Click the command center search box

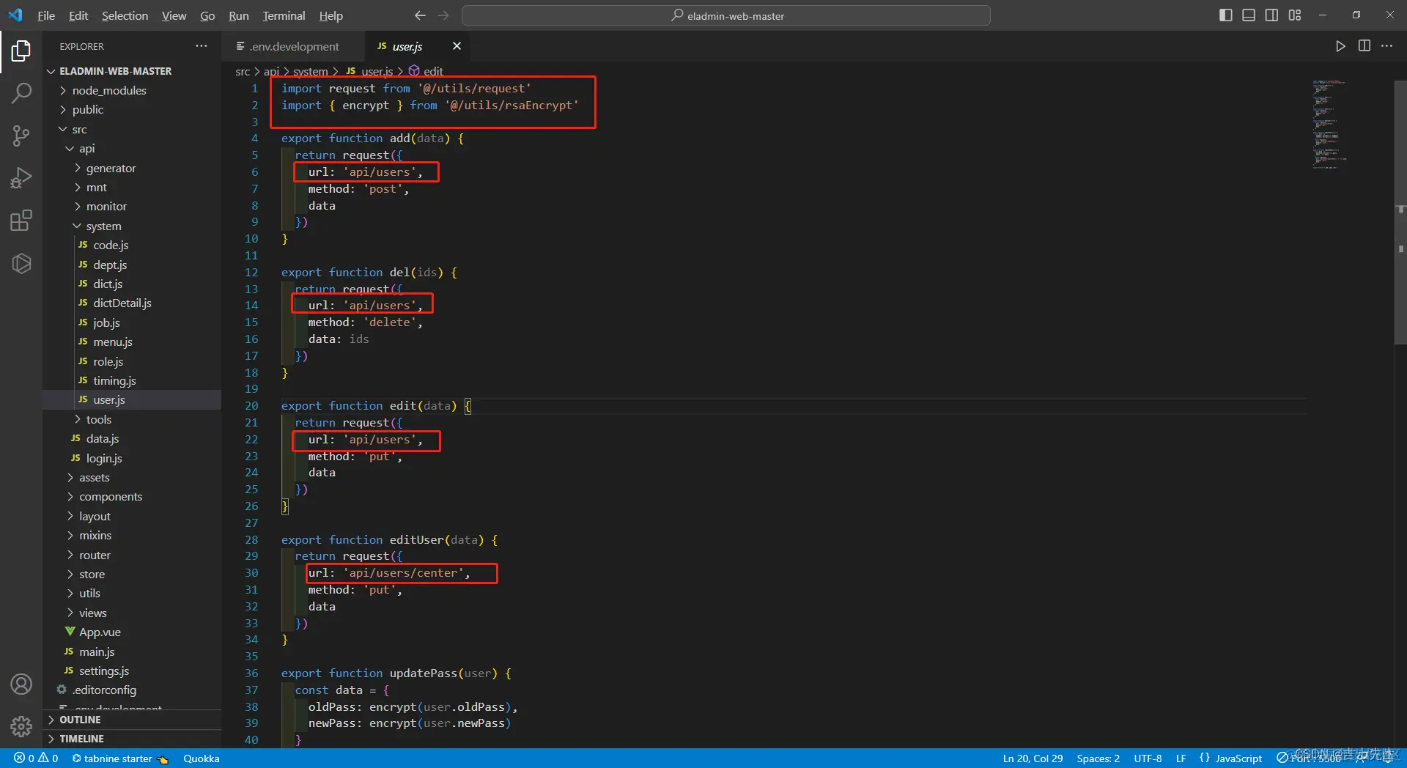point(726,15)
